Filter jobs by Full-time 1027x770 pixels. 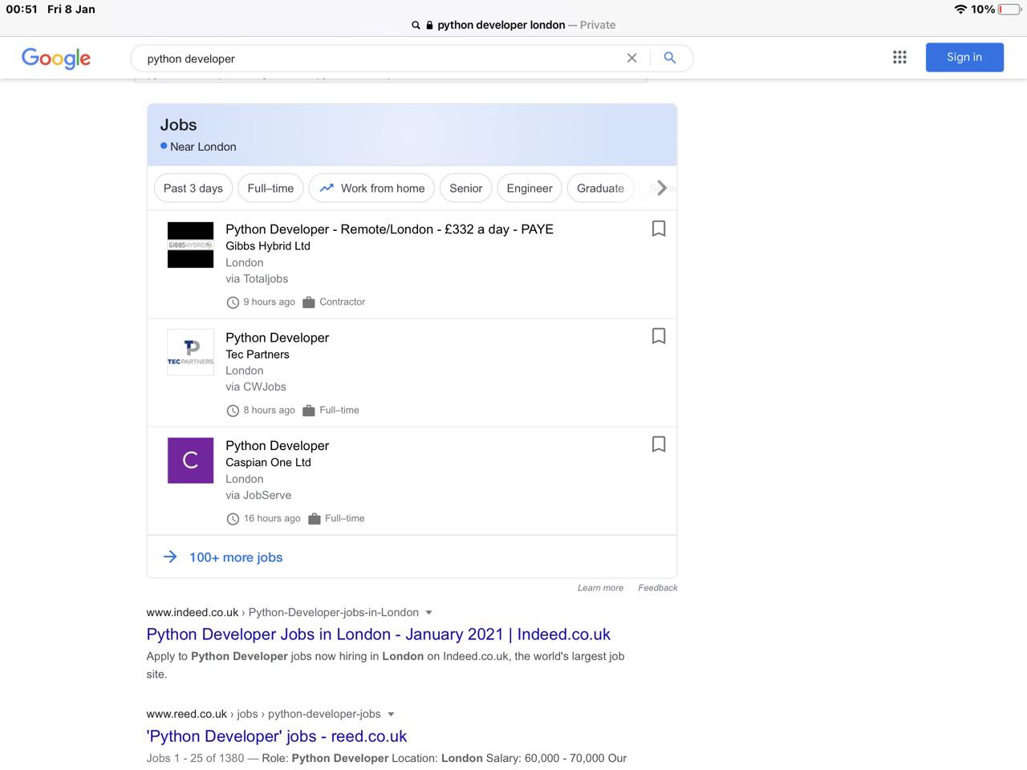click(x=270, y=188)
